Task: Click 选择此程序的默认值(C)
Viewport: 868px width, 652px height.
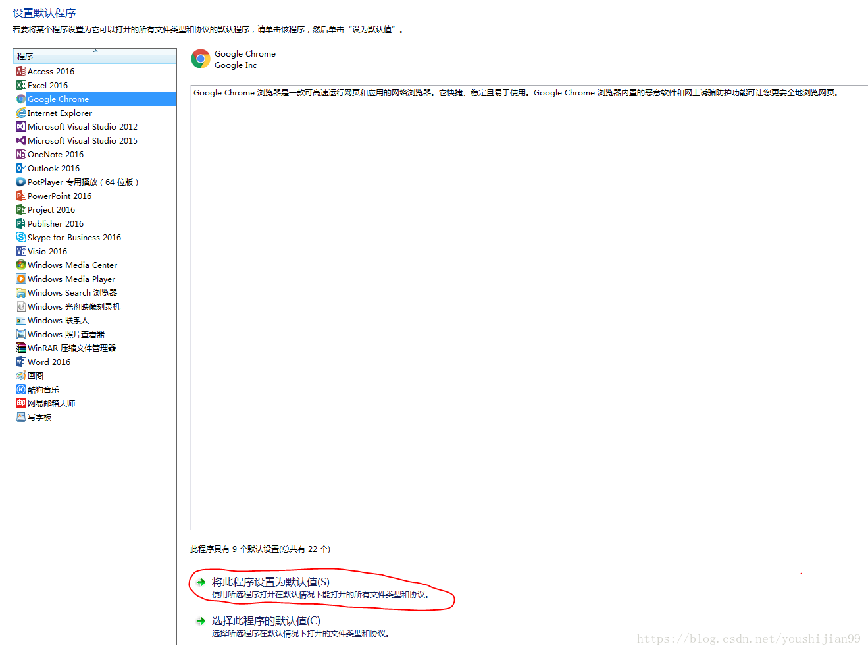Action: coord(266,621)
